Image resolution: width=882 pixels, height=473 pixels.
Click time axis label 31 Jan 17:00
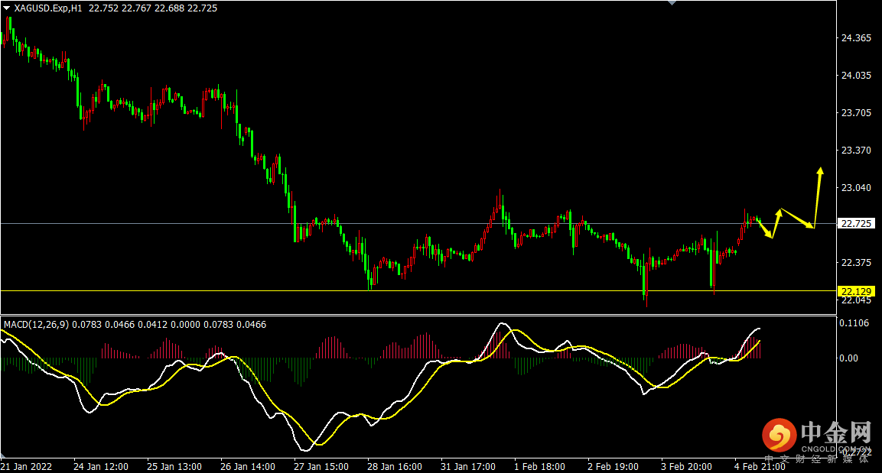pyautogui.click(x=468, y=467)
